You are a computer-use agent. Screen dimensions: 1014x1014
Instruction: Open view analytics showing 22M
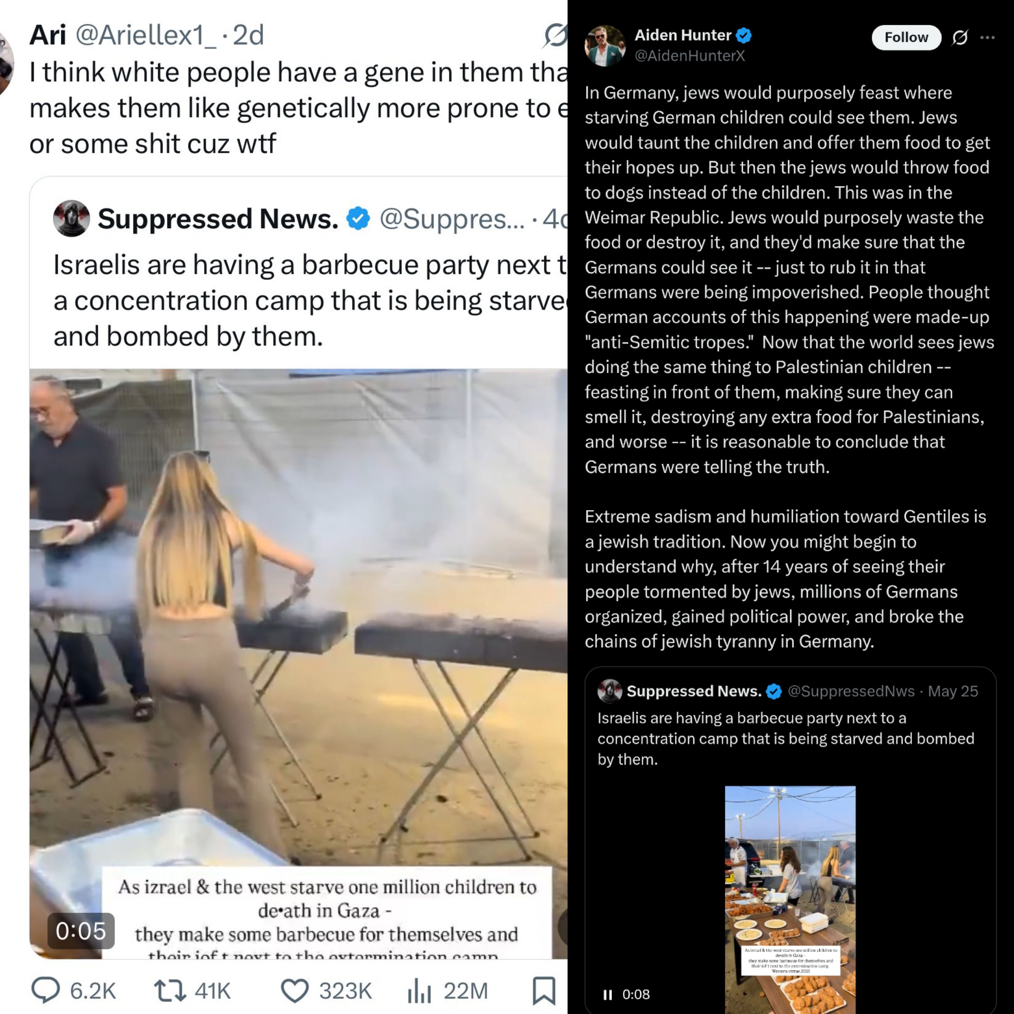click(419, 991)
